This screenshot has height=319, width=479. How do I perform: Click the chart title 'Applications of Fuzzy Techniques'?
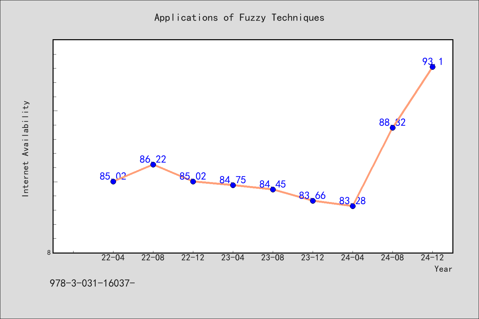[239, 18]
